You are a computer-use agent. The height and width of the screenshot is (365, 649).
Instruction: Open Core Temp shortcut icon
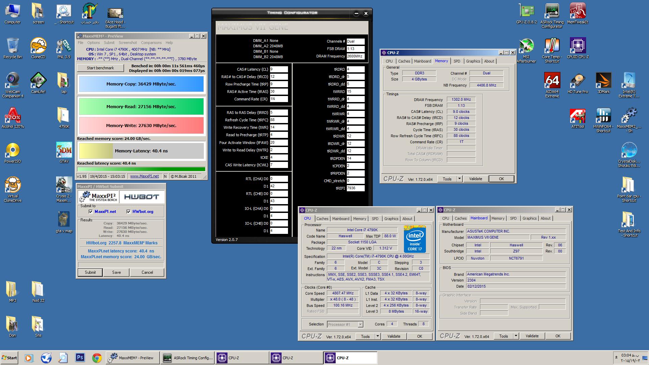[x=552, y=50]
